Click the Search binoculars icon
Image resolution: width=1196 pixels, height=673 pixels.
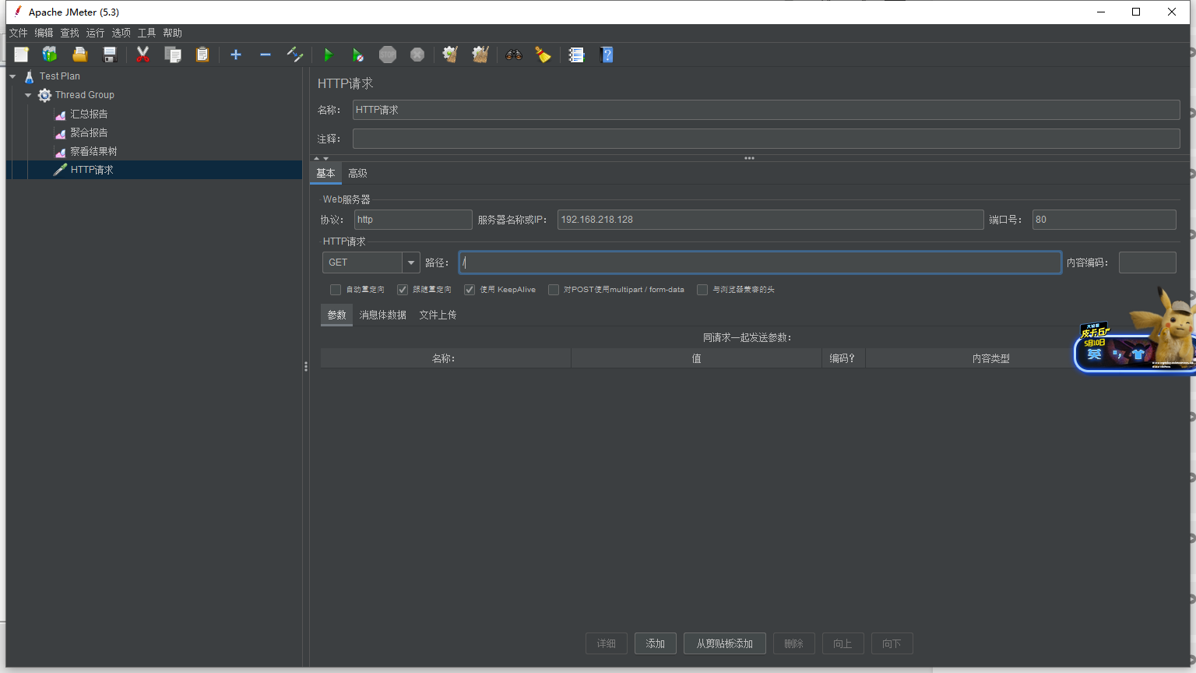click(513, 55)
